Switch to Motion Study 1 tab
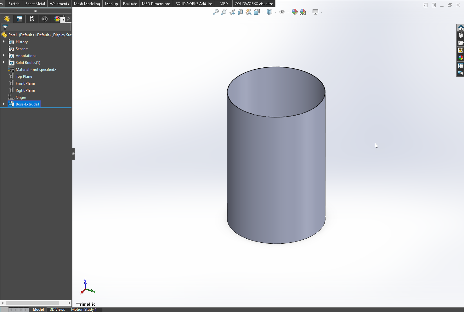This screenshot has height=312, width=464. [x=84, y=309]
